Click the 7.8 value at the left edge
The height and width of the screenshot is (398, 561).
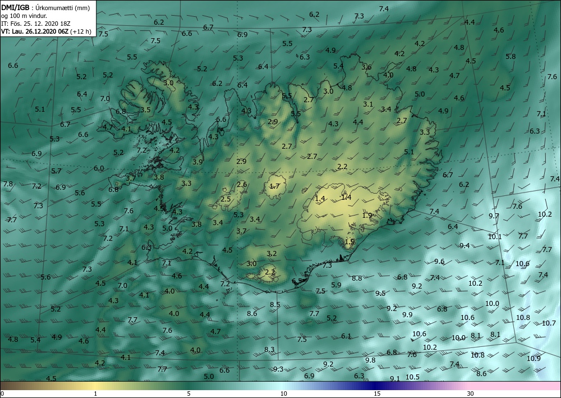(x=8, y=184)
